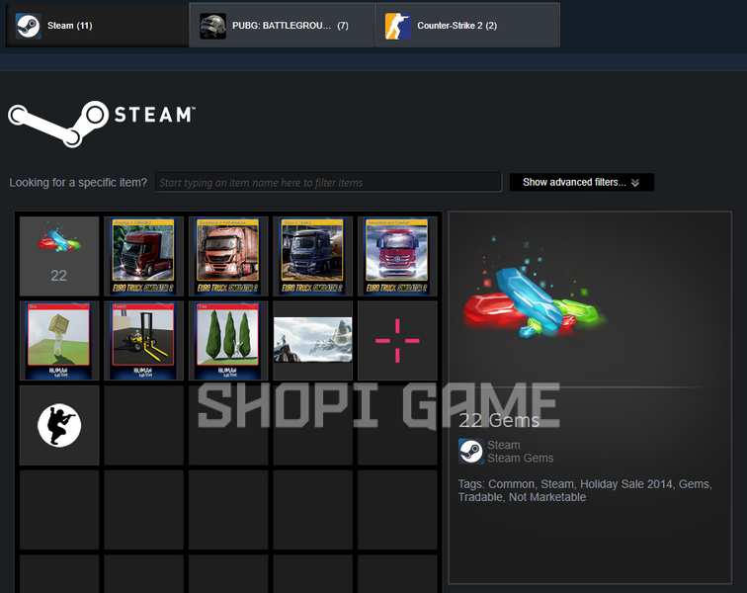Click the 'Steam' game name above Steam Gems

click(x=504, y=445)
